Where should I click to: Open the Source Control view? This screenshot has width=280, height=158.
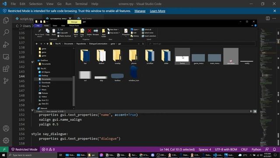pos(6,81)
